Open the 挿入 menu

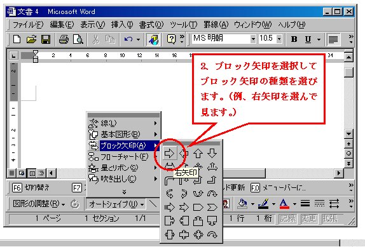pyautogui.click(x=121, y=24)
